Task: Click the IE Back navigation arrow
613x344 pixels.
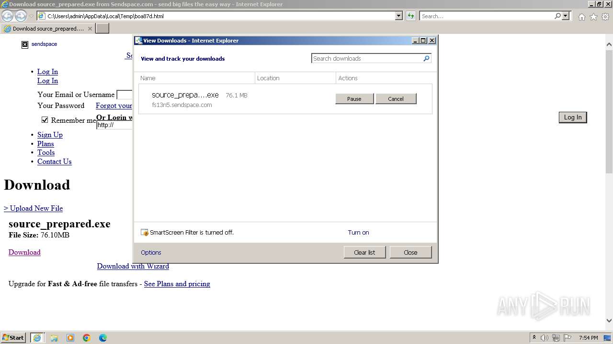Action: 7,16
